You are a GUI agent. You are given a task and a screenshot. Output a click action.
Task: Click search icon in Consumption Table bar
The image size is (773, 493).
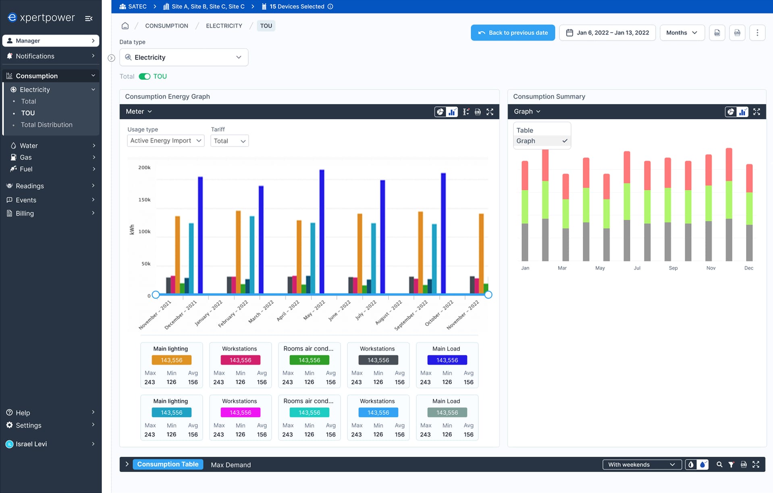pyautogui.click(x=719, y=464)
